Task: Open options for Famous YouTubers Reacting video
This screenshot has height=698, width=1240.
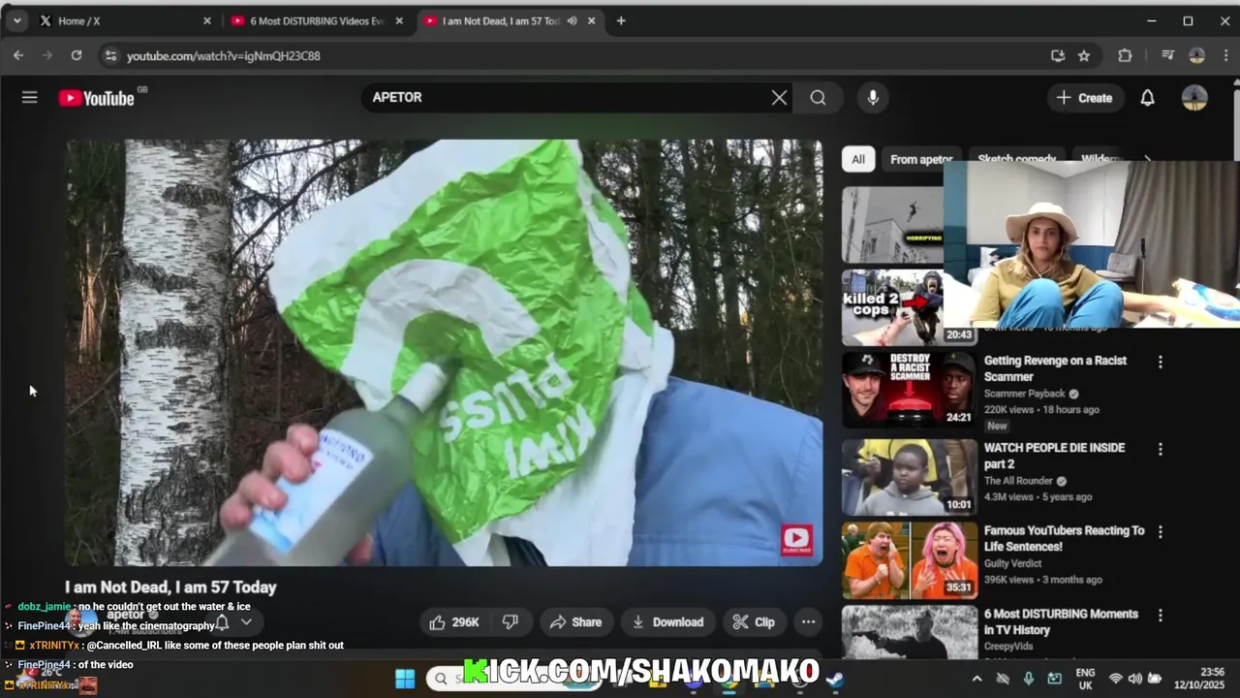Action: [1160, 532]
